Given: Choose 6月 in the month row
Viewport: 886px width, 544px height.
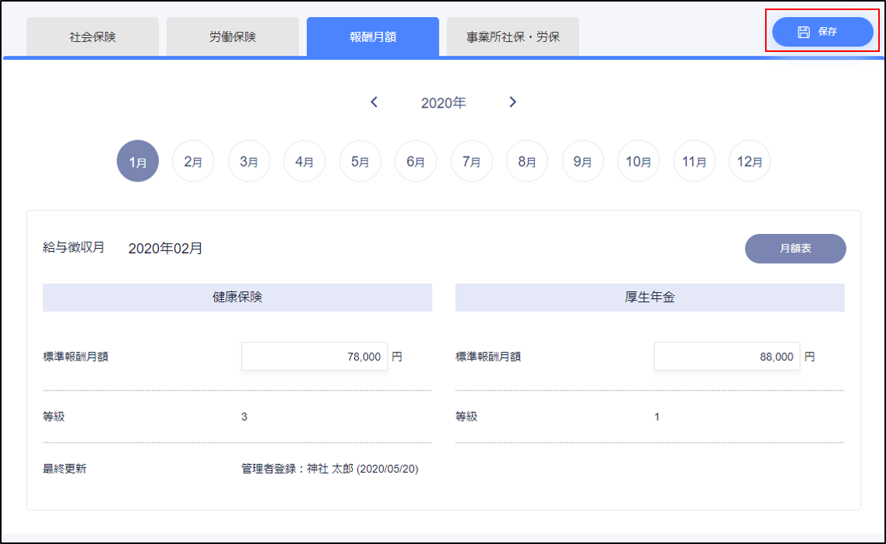Looking at the screenshot, I should (x=415, y=161).
